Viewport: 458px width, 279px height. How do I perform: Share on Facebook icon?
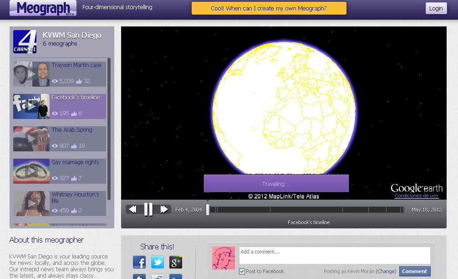139,262
